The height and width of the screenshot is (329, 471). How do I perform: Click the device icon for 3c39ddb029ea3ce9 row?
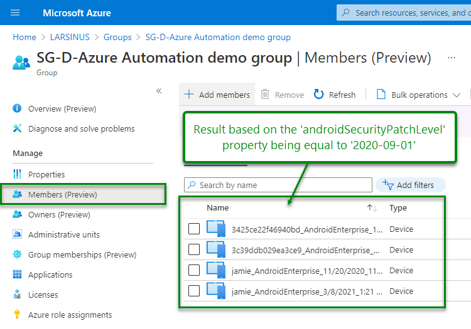pyautogui.click(x=216, y=249)
